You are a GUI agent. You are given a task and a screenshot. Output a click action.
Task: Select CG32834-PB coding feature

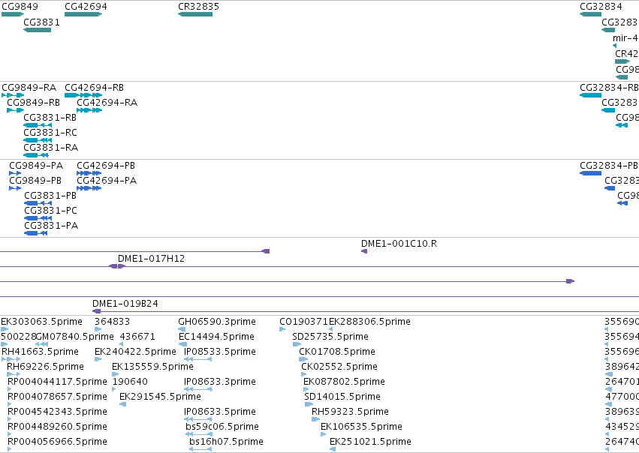click(x=590, y=173)
